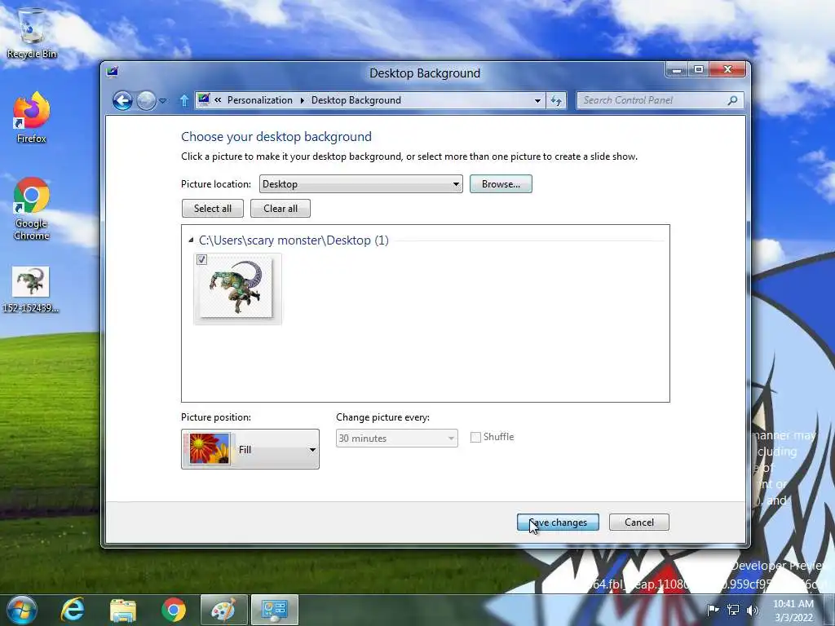This screenshot has width=835, height=626.
Task: Uncheck the lizard picture checkbox
Action: [202, 260]
